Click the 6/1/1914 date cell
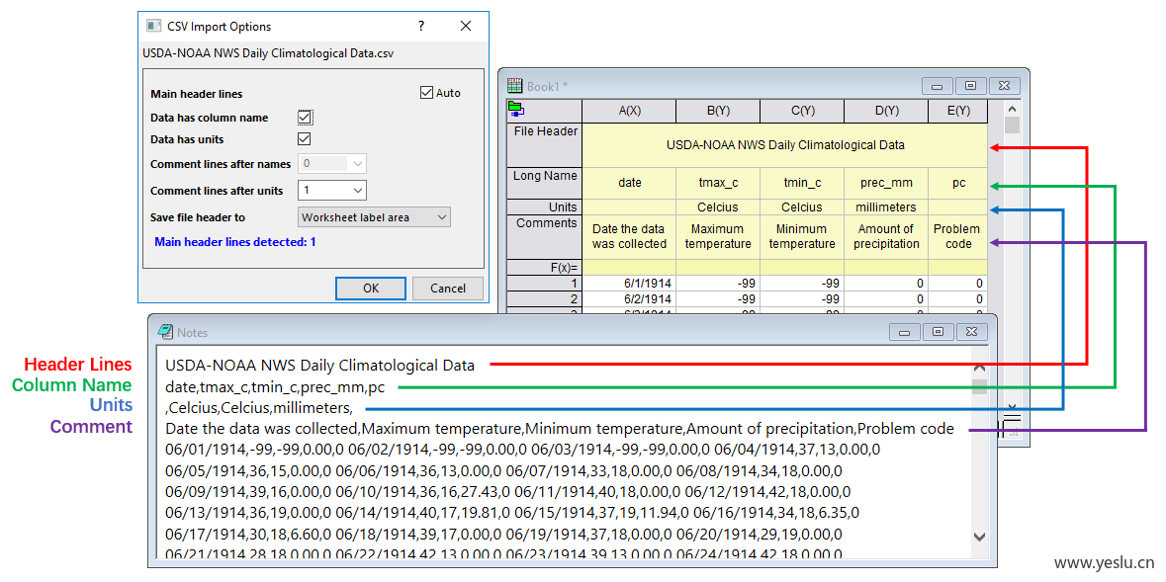The image size is (1166, 582). (629, 284)
